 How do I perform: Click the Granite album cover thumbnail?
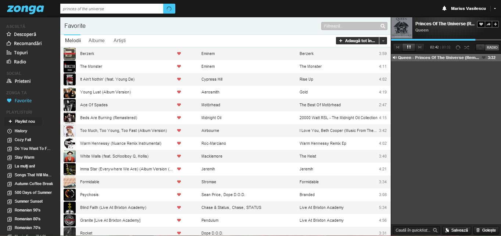click(69, 220)
